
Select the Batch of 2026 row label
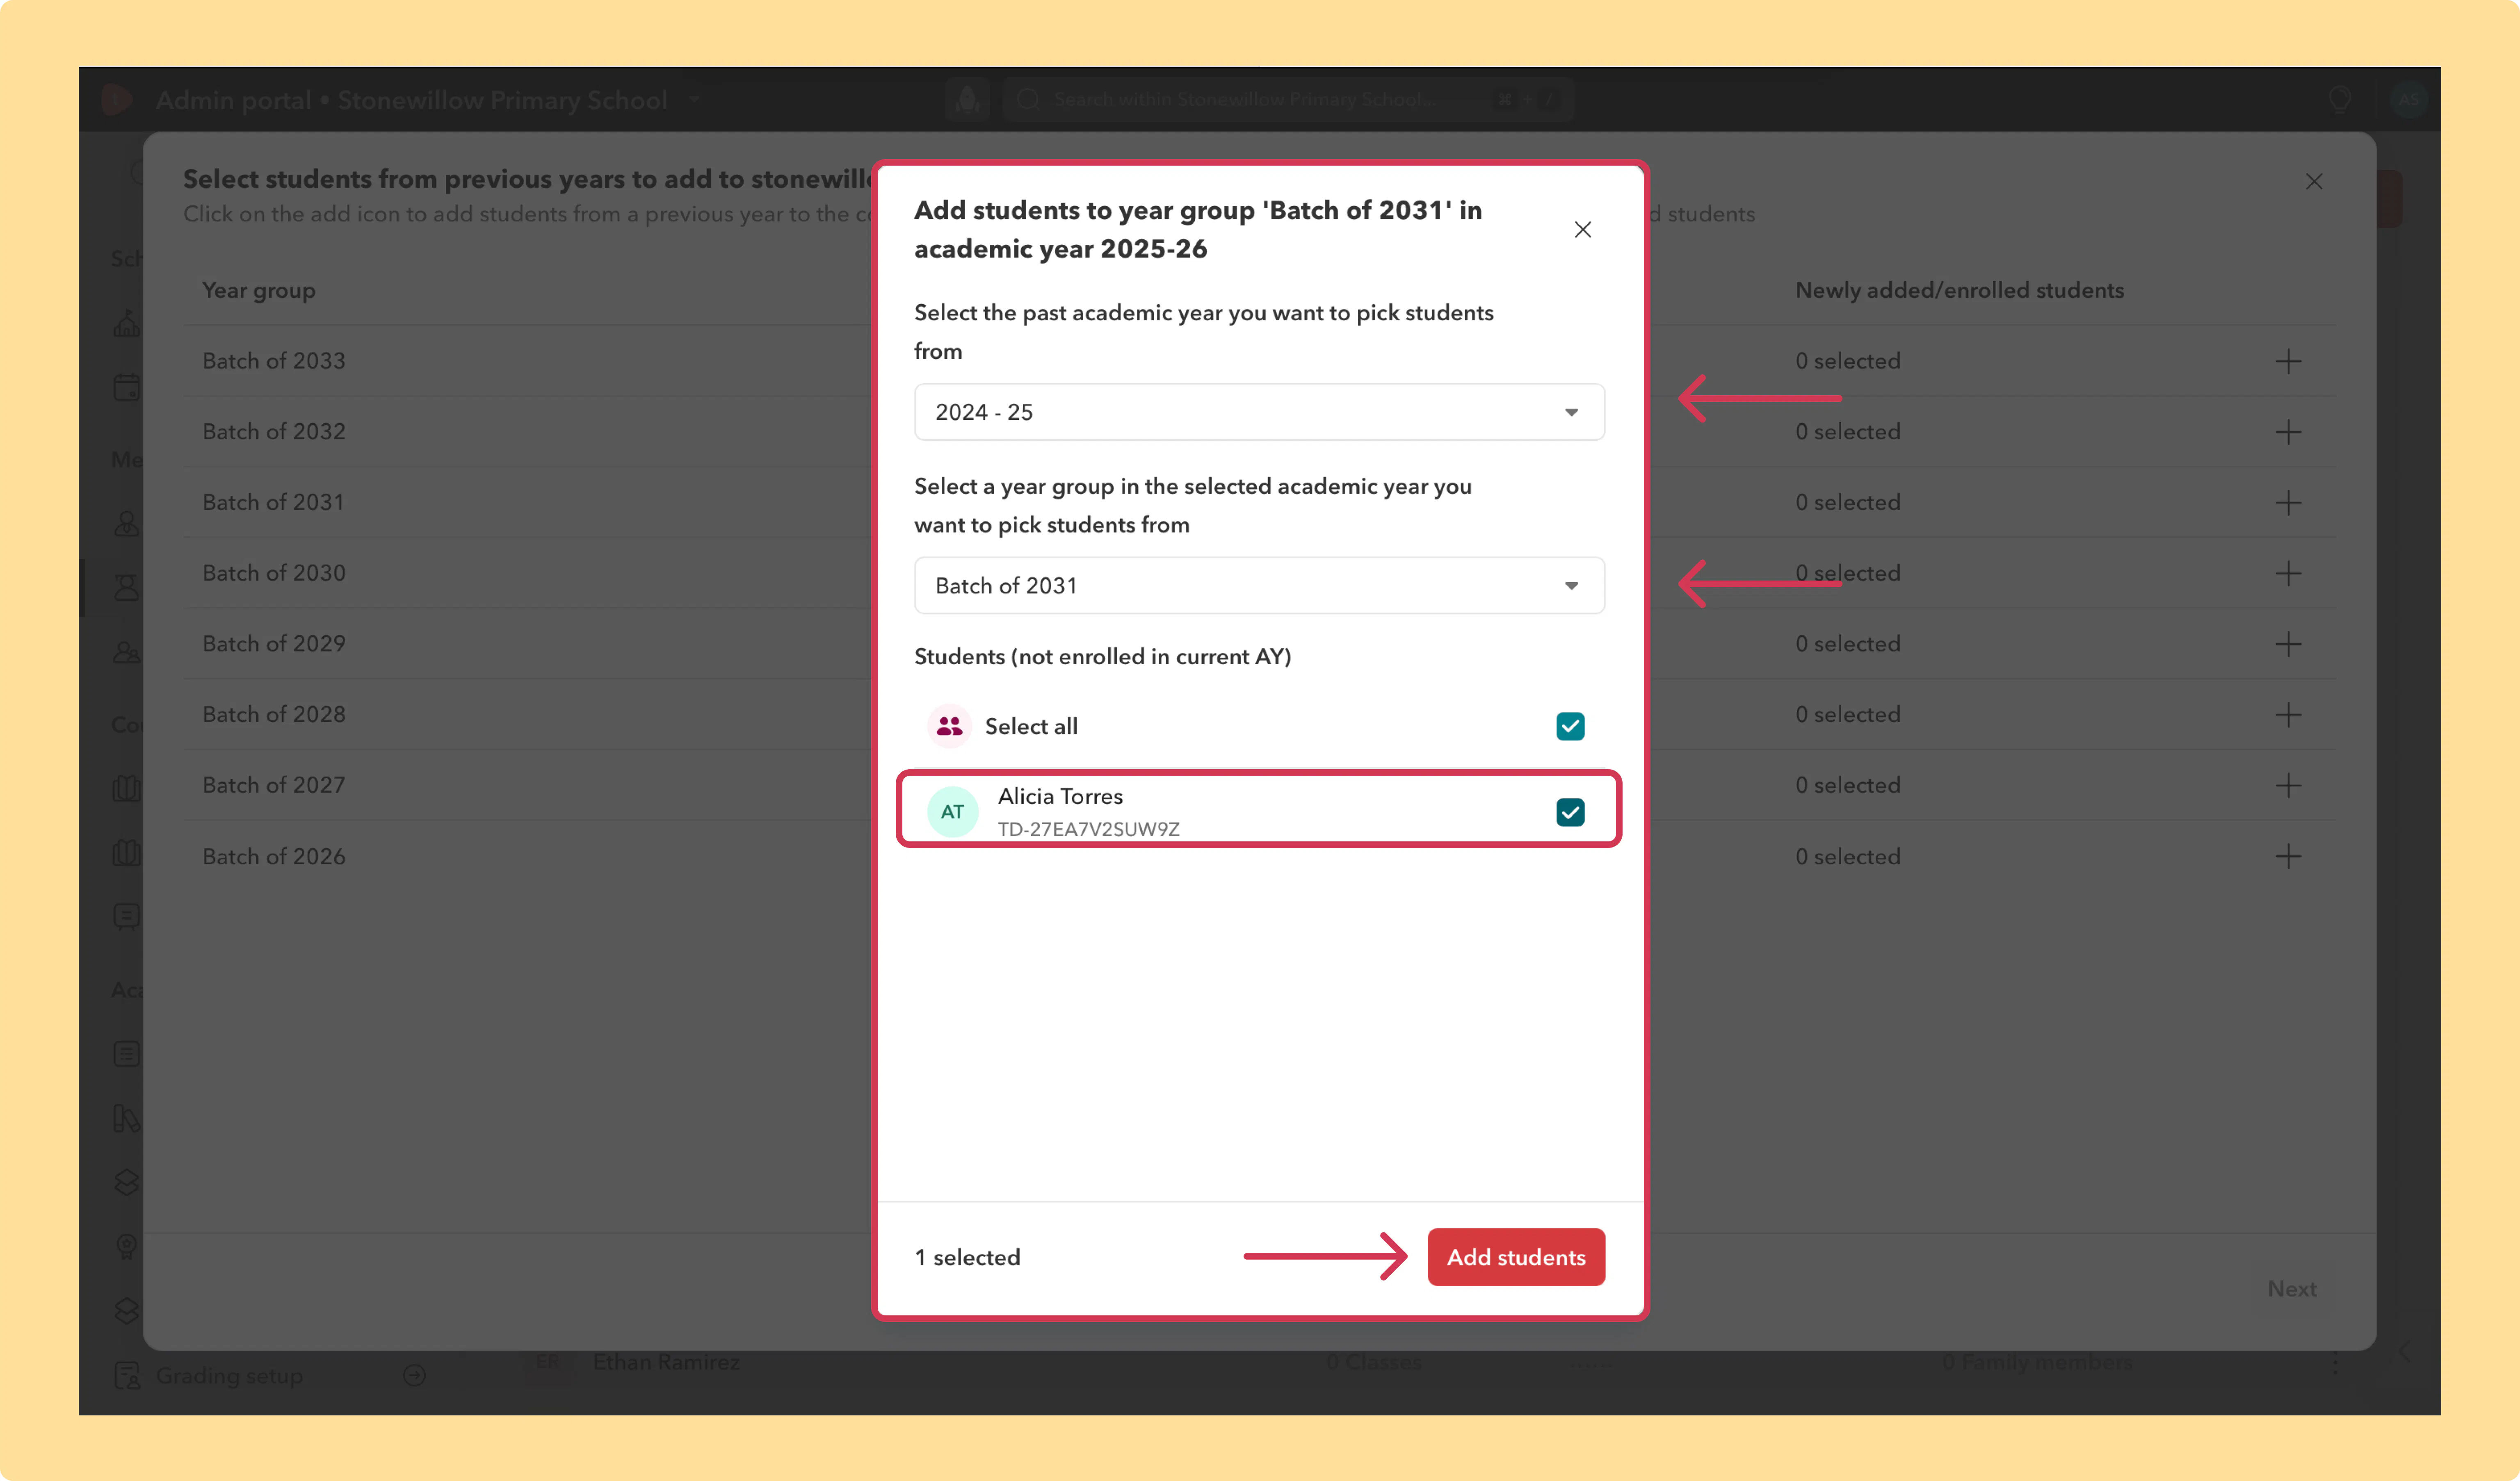click(x=274, y=856)
